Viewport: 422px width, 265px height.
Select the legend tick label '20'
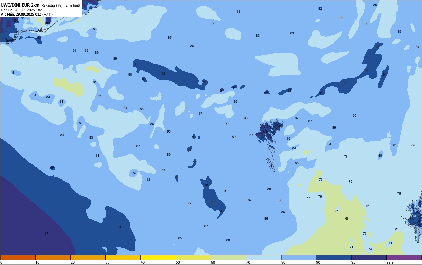click(73, 262)
